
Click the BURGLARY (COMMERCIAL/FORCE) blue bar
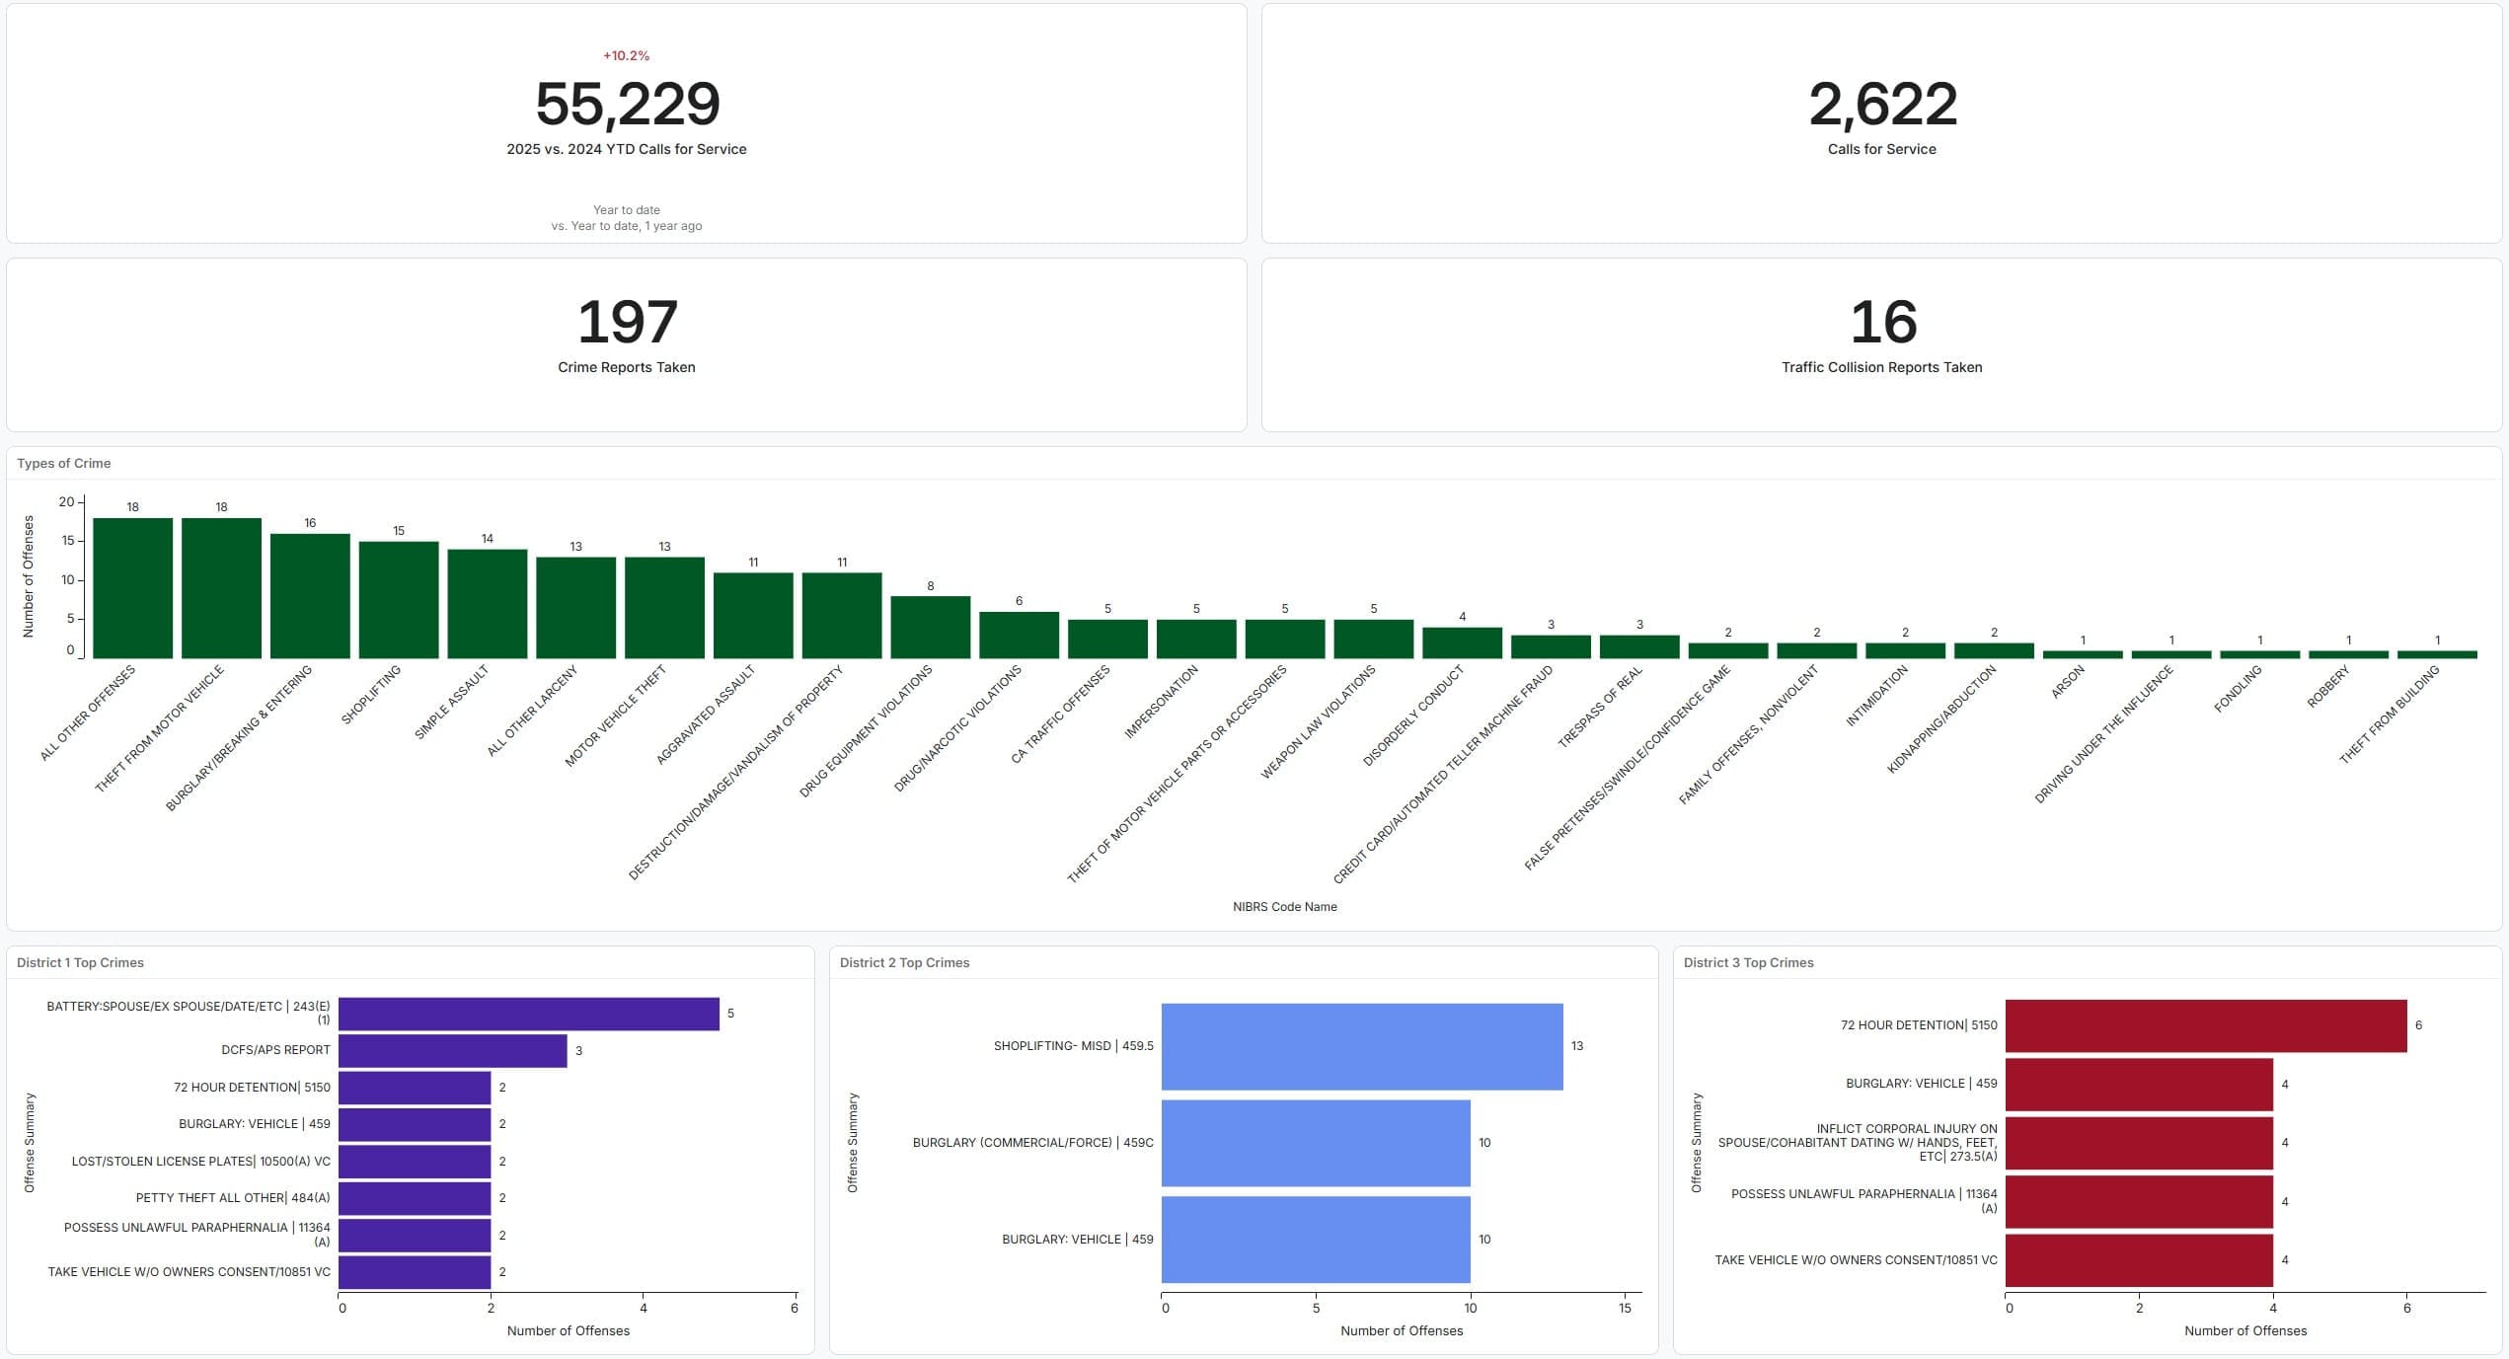(1315, 1143)
